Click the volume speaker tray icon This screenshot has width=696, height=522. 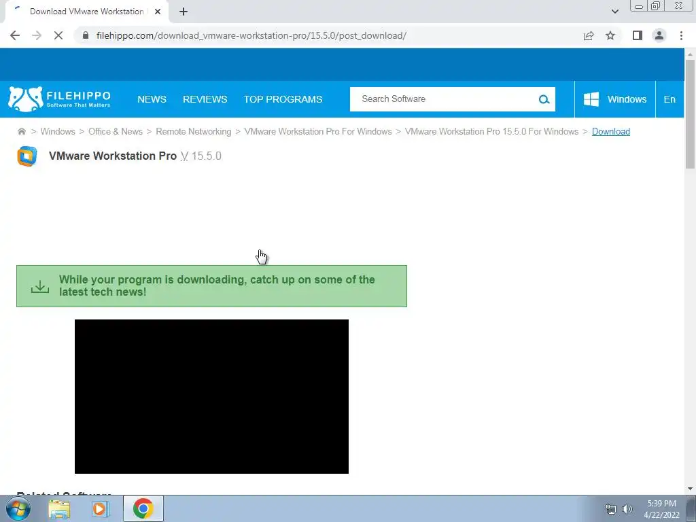(x=627, y=509)
